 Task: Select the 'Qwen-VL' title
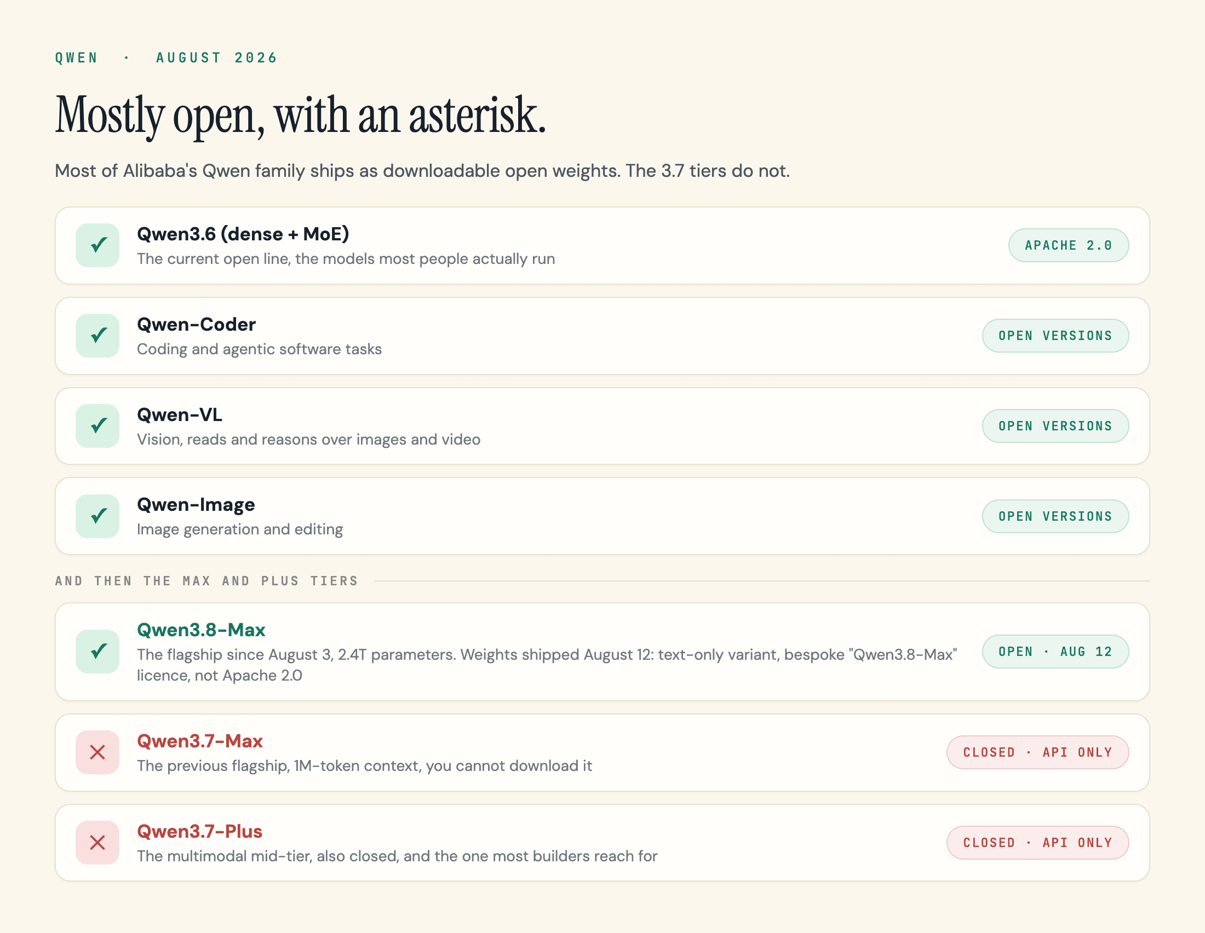(180, 414)
